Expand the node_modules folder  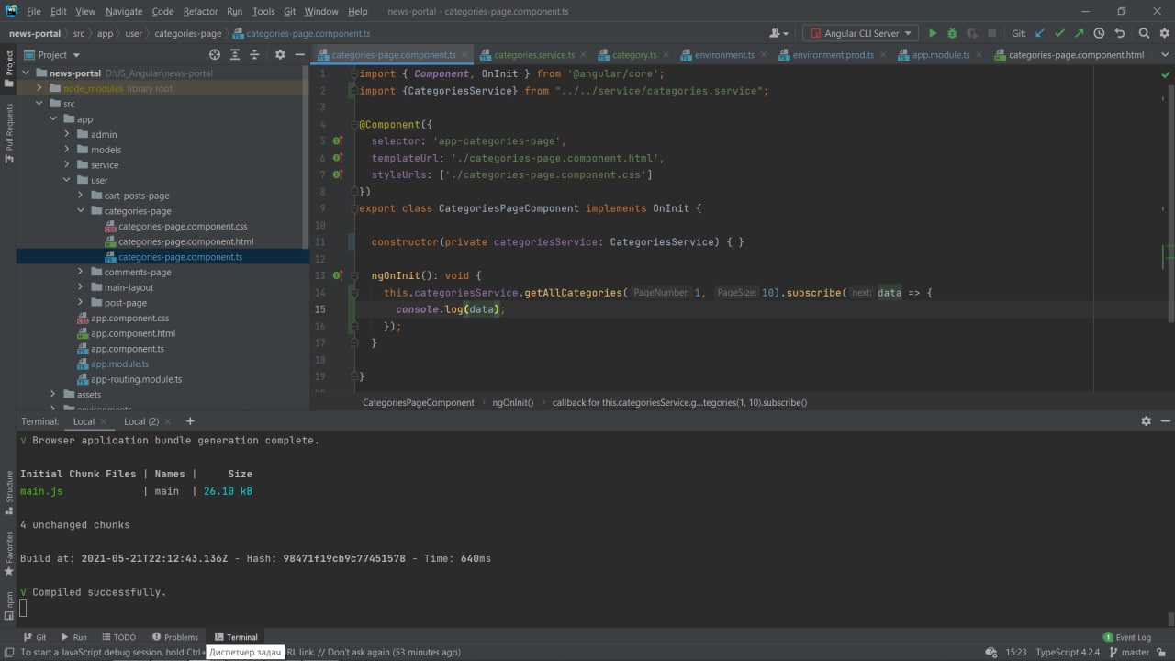[39, 89]
